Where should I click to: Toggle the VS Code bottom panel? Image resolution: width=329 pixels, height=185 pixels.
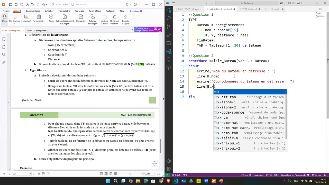pyautogui.click(x=298, y=3)
